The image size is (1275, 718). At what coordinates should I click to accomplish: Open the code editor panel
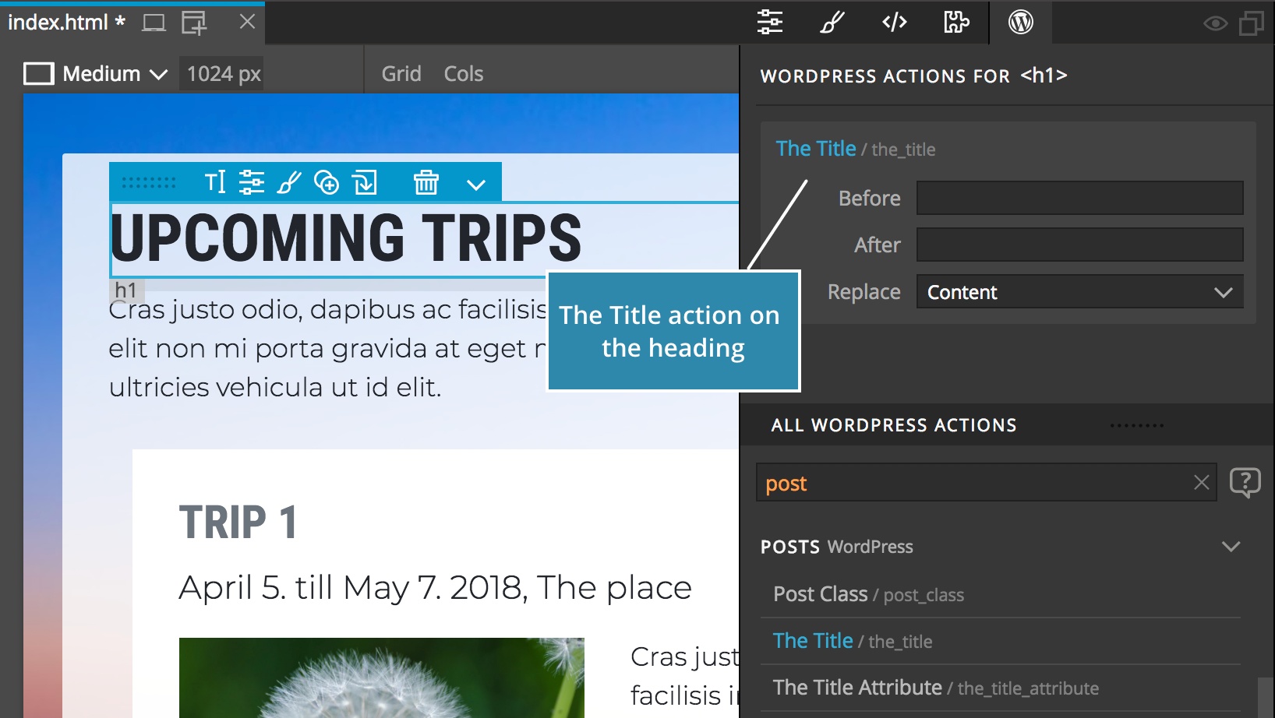coord(895,22)
